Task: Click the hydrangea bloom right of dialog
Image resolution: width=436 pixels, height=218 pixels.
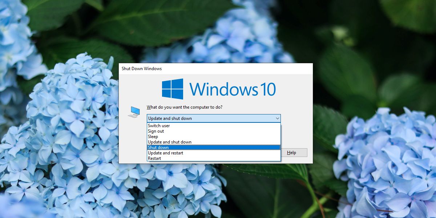Action: 385,160
